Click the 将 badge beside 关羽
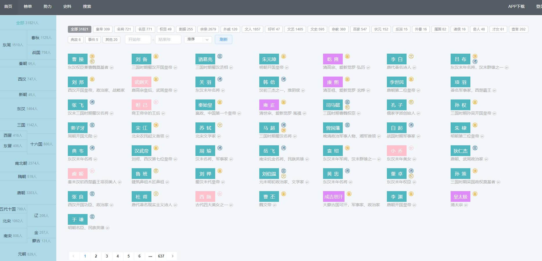 (220, 79)
